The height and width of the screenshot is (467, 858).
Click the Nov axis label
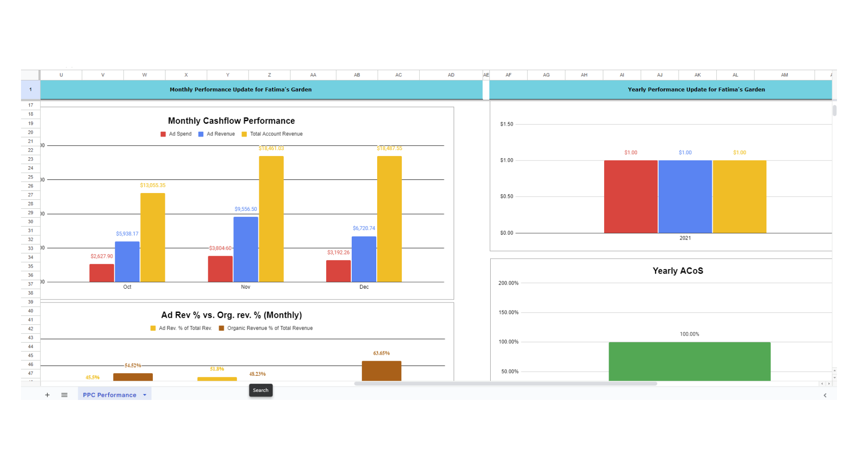click(246, 287)
